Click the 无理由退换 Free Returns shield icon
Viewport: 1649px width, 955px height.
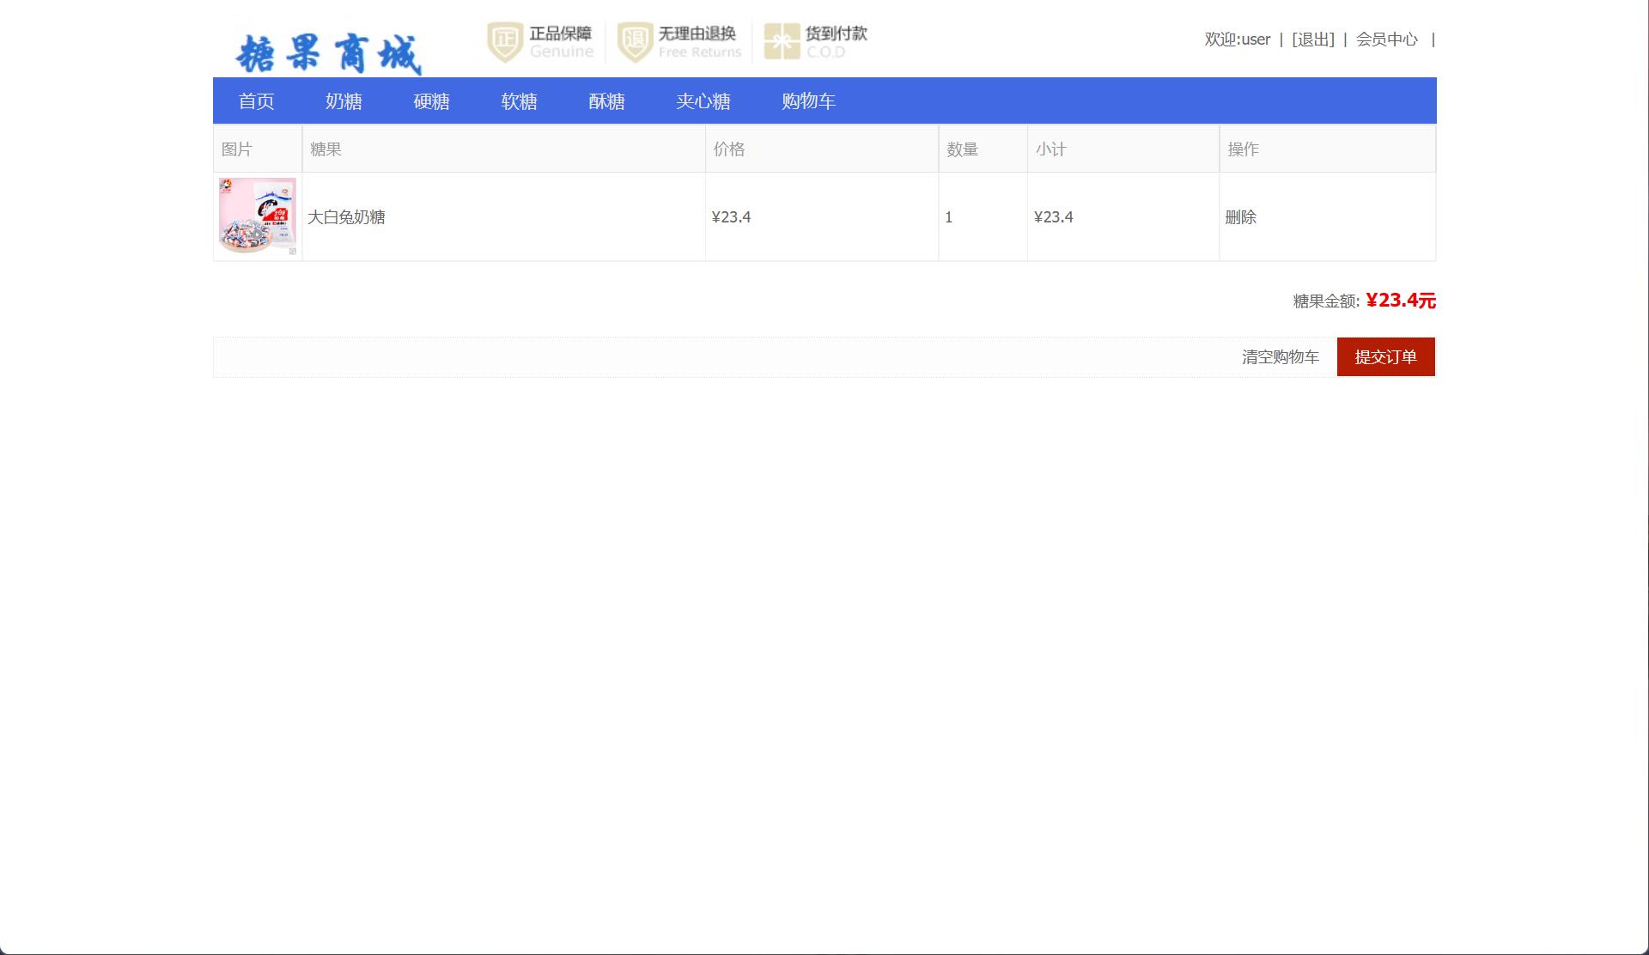635,41
